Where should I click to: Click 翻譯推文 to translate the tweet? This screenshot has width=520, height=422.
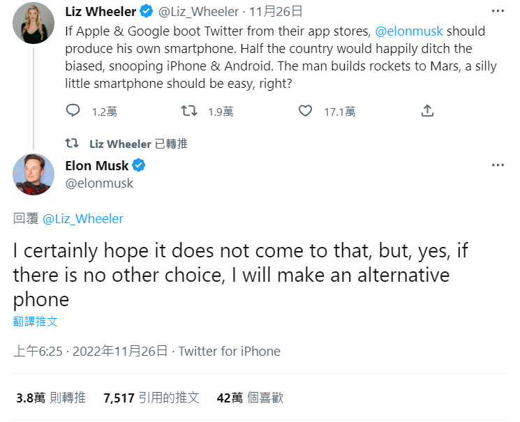tap(35, 322)
